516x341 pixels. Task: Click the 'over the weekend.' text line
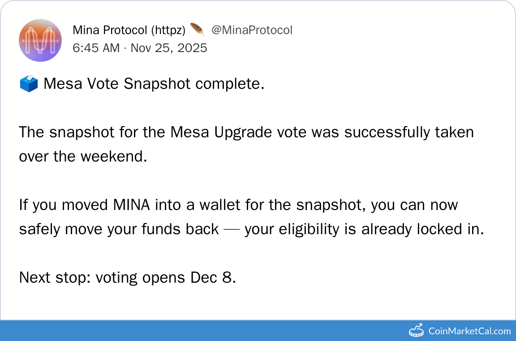tap(83, 157)
